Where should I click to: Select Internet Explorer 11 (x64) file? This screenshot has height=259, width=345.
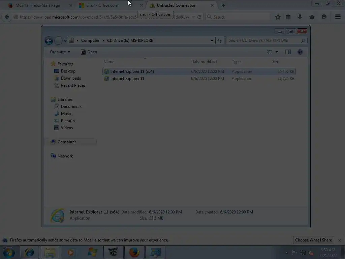(199, 71)
